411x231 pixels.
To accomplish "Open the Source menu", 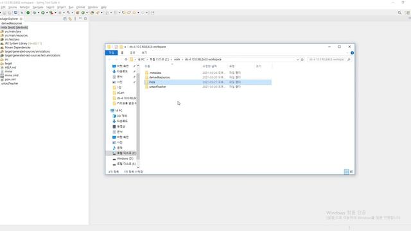I will (12, 7).
